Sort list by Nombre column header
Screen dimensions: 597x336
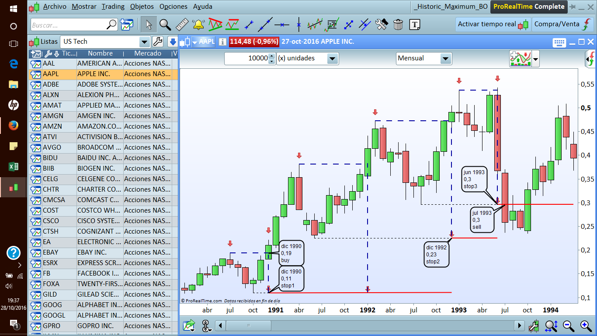100,53
